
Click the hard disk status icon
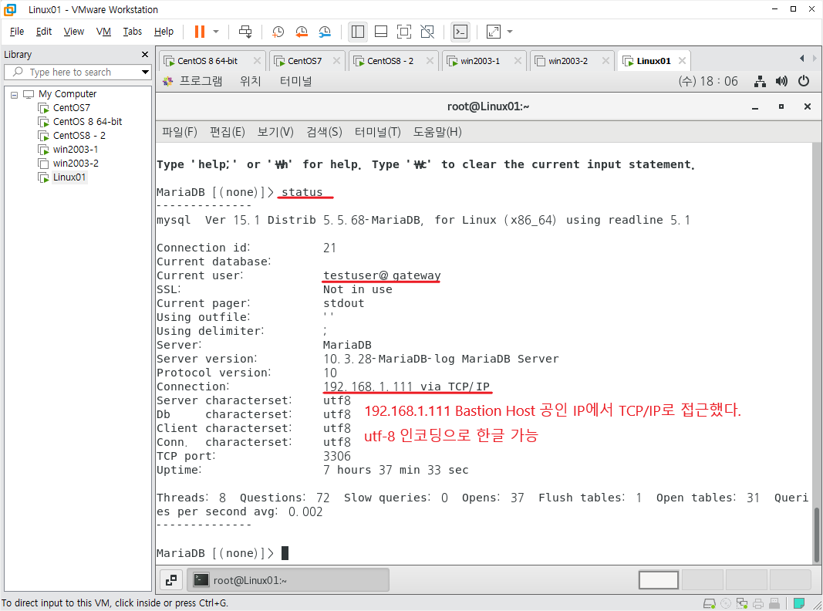[x=709, y=603]
